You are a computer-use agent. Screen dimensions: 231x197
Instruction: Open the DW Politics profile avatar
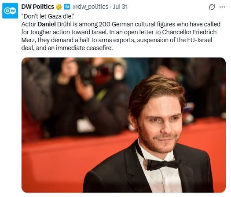coord(10,11)
